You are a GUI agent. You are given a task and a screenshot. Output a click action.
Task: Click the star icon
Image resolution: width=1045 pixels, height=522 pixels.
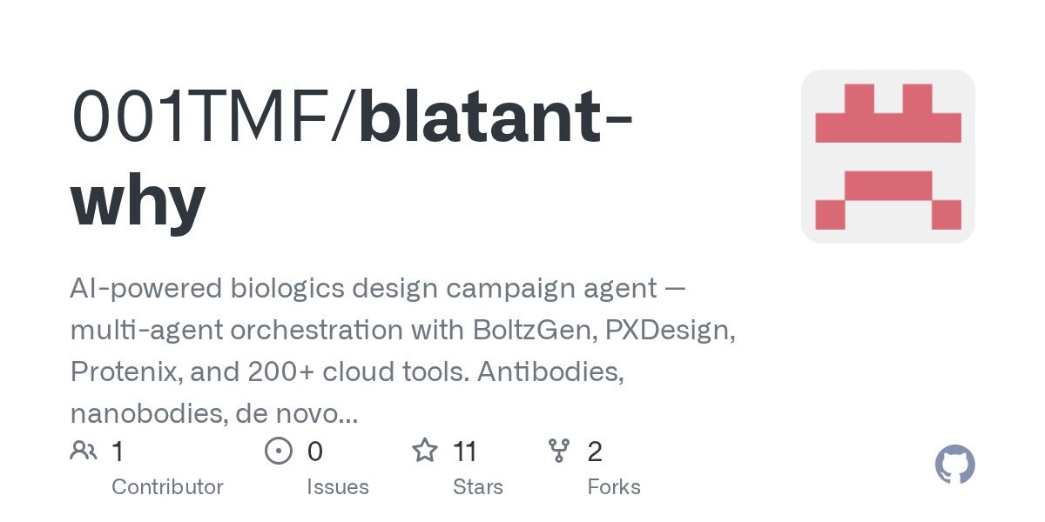pyautogui.click(x=424, y=451)
